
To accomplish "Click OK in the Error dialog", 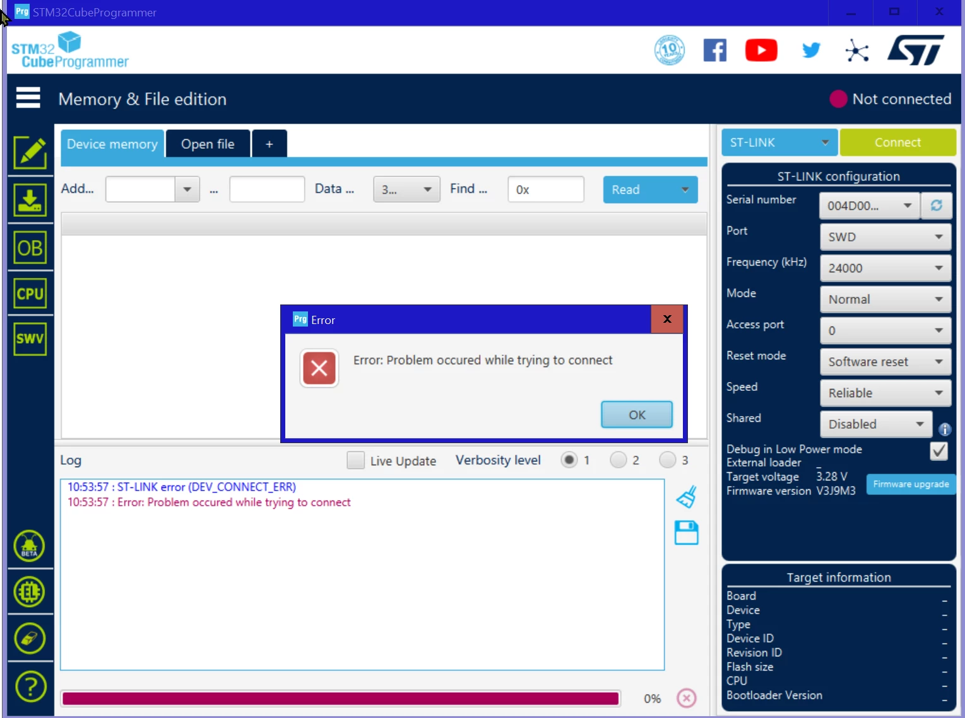I will tap(637, 415).
